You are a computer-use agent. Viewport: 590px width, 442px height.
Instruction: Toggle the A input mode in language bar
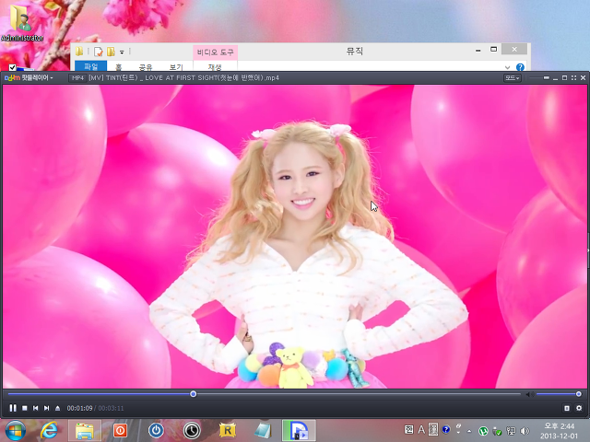(421, 429)
